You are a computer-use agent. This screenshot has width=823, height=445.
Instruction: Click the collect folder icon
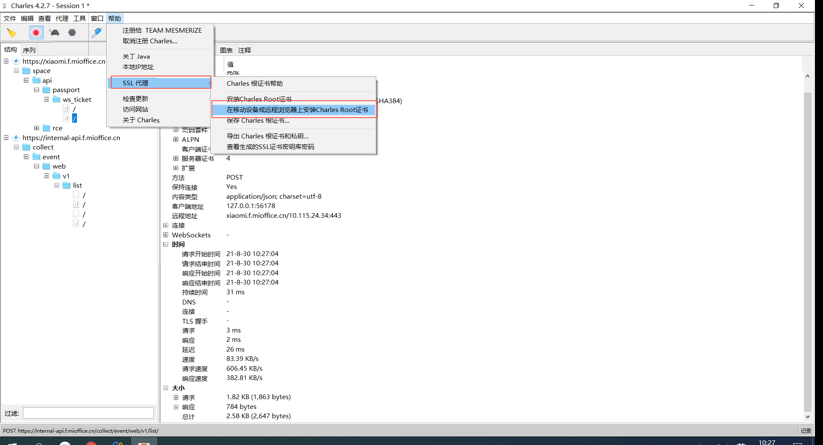coord(26,147)
